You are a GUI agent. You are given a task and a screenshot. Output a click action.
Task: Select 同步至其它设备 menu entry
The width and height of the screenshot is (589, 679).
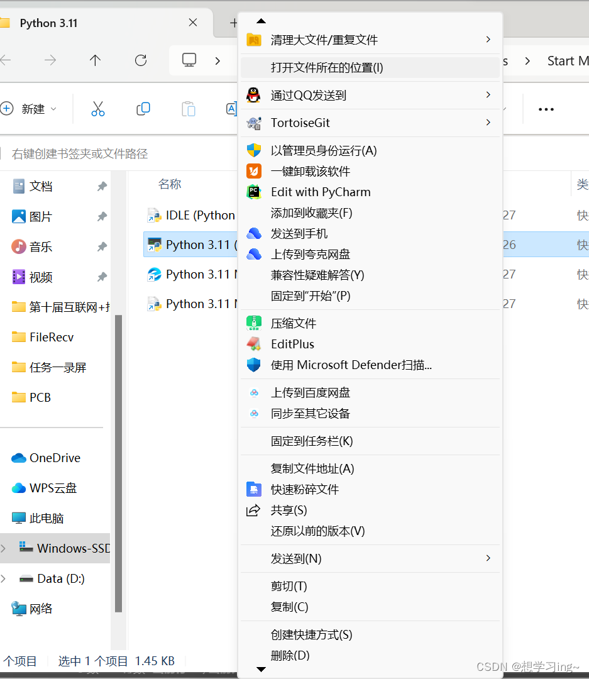[370, 414]
